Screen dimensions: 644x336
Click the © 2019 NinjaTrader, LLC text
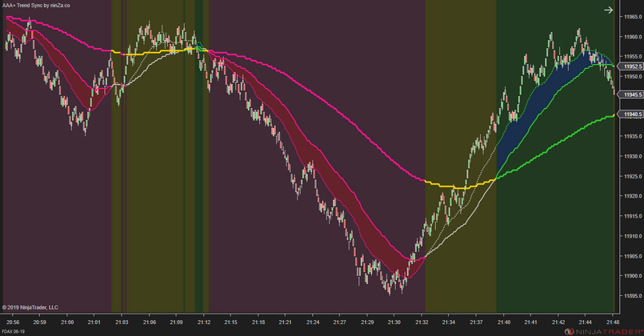point(30,306)
